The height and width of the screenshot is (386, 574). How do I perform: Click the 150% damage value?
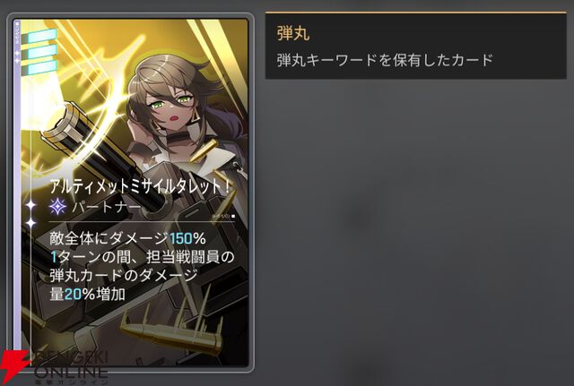pyautogui.click(x=187, y=238)
